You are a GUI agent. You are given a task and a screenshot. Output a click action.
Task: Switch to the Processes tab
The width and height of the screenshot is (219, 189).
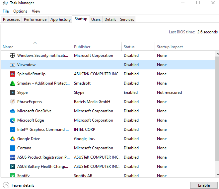point(12,19)
